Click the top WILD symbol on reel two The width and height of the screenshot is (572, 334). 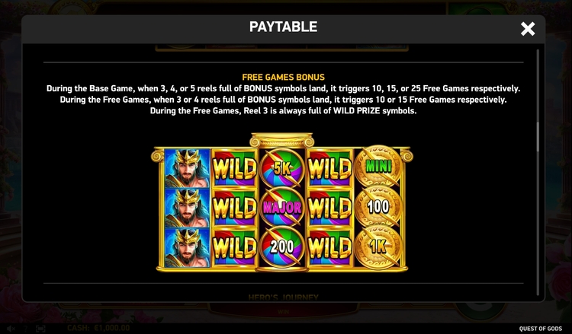pyautogui.click(x=235, y=168)
